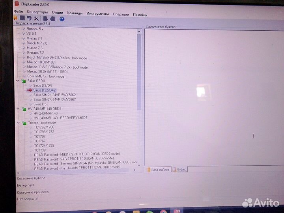
Task: Click the undo arrow toolbar icon
Action: coord(29,19)
